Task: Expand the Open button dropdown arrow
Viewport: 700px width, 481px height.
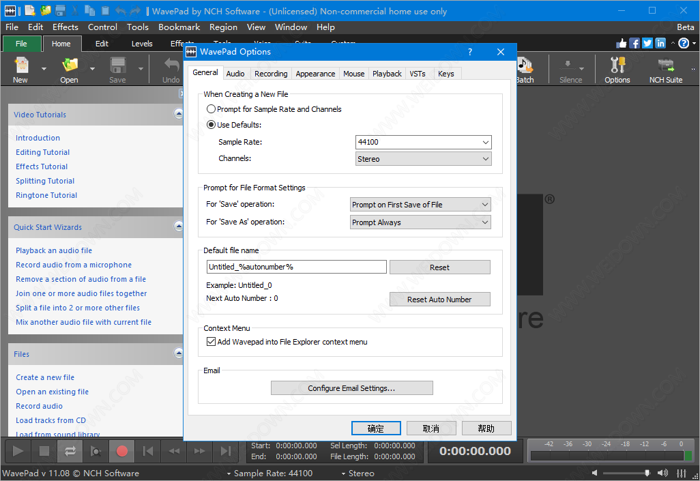Action: 92,69
